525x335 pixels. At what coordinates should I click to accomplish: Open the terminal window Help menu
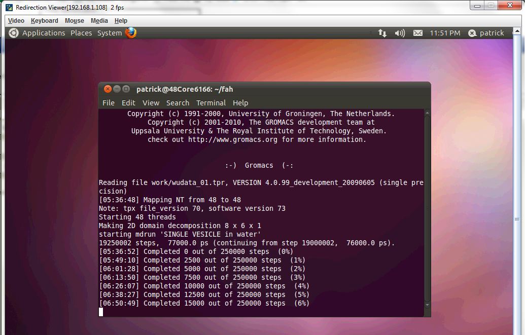click(x=240, y=103)
